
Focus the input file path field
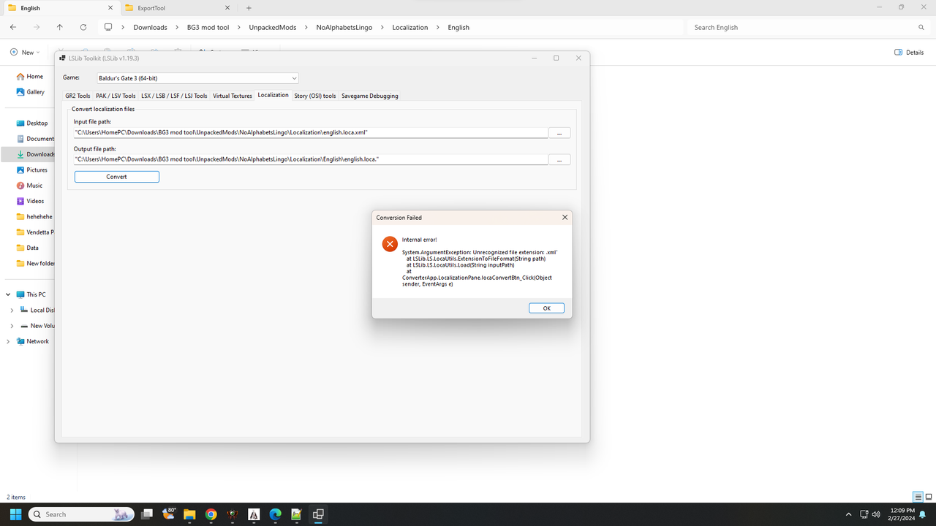(311, 132)
